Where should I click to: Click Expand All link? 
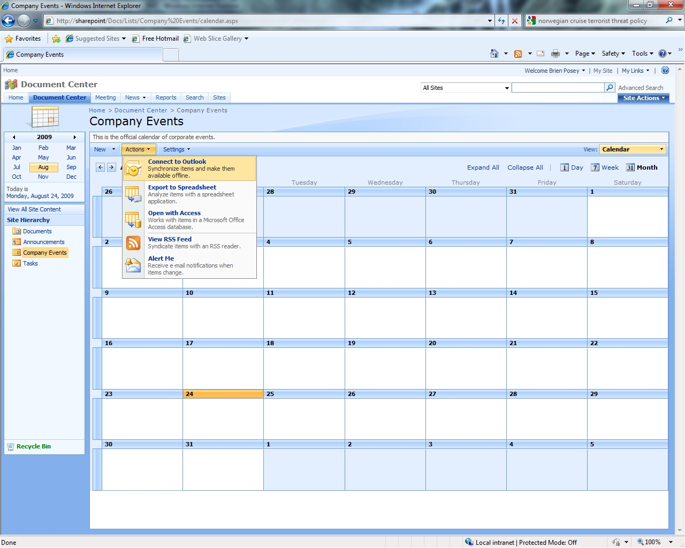coord(483,168)
